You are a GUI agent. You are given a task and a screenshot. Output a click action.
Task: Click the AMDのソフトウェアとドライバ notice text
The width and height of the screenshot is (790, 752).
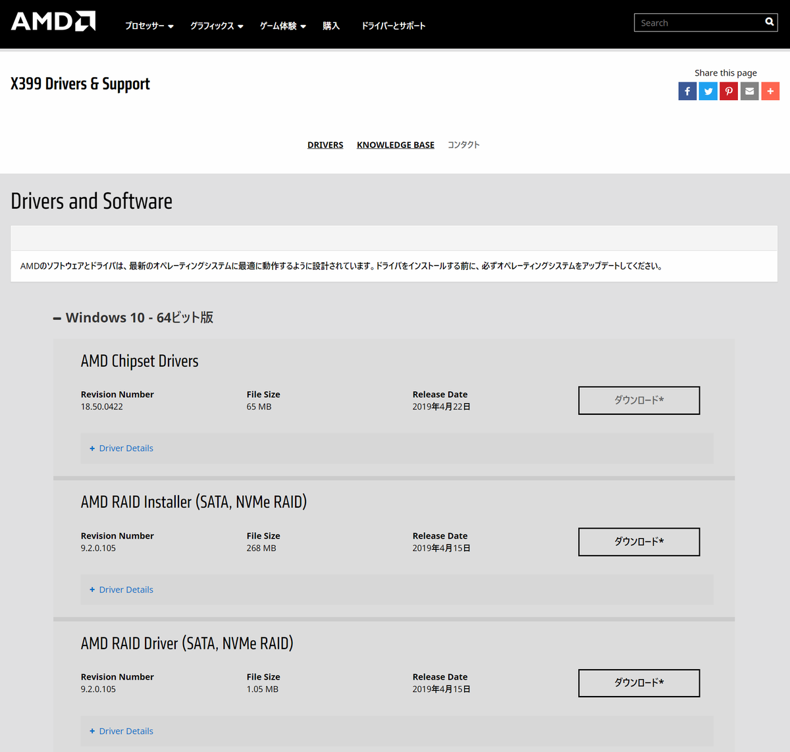(341, 266)
